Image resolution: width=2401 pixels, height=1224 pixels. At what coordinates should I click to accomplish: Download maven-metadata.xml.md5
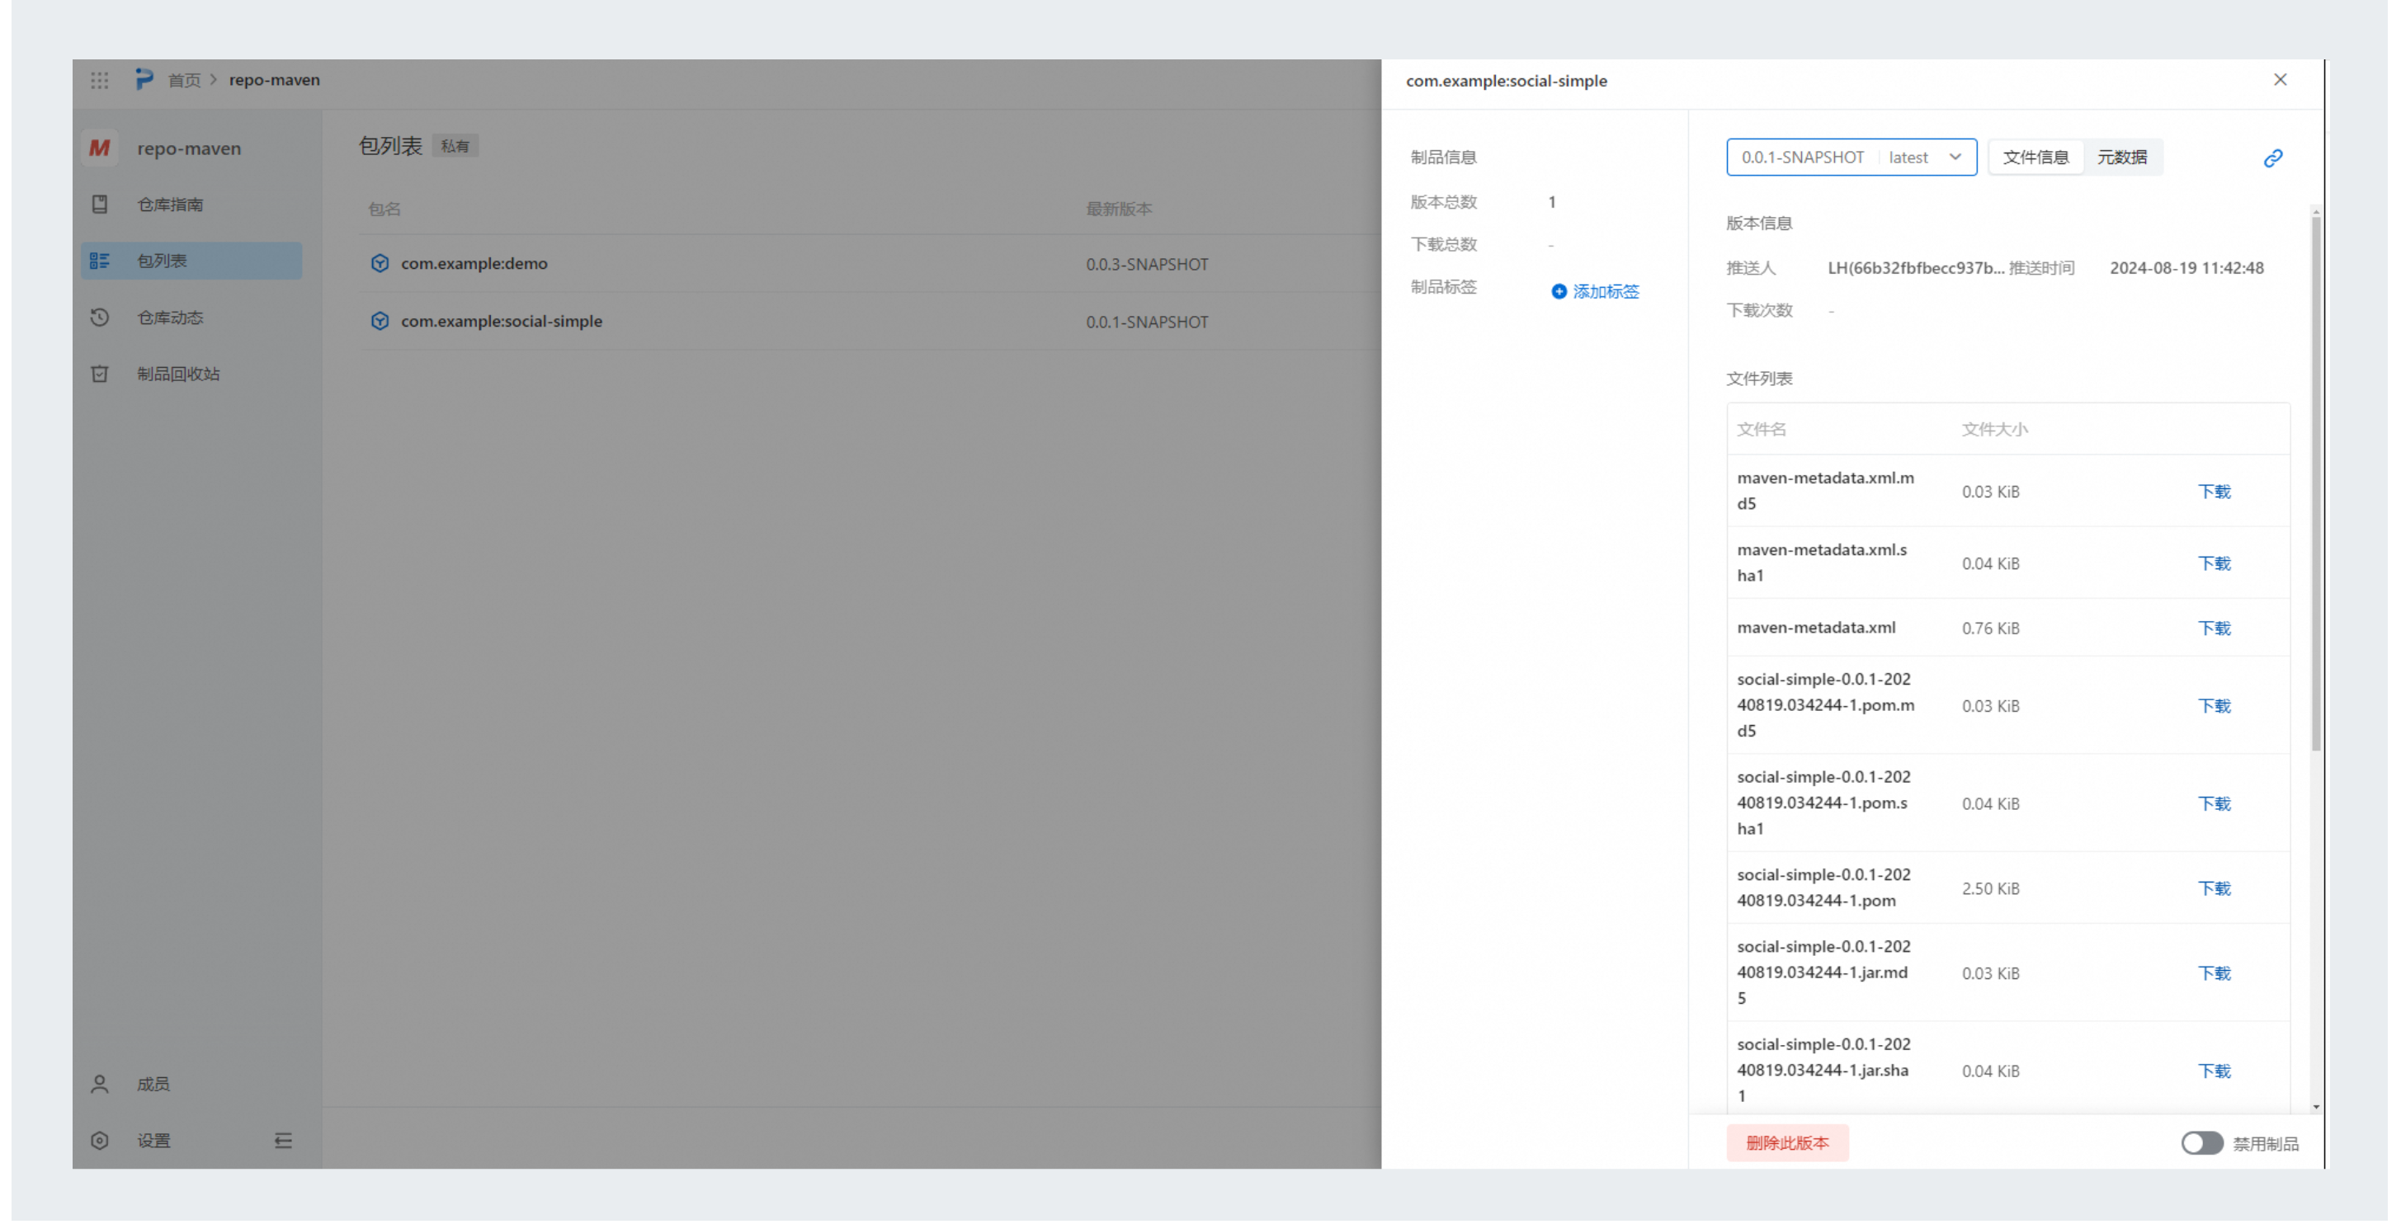tap(2214, 492)
